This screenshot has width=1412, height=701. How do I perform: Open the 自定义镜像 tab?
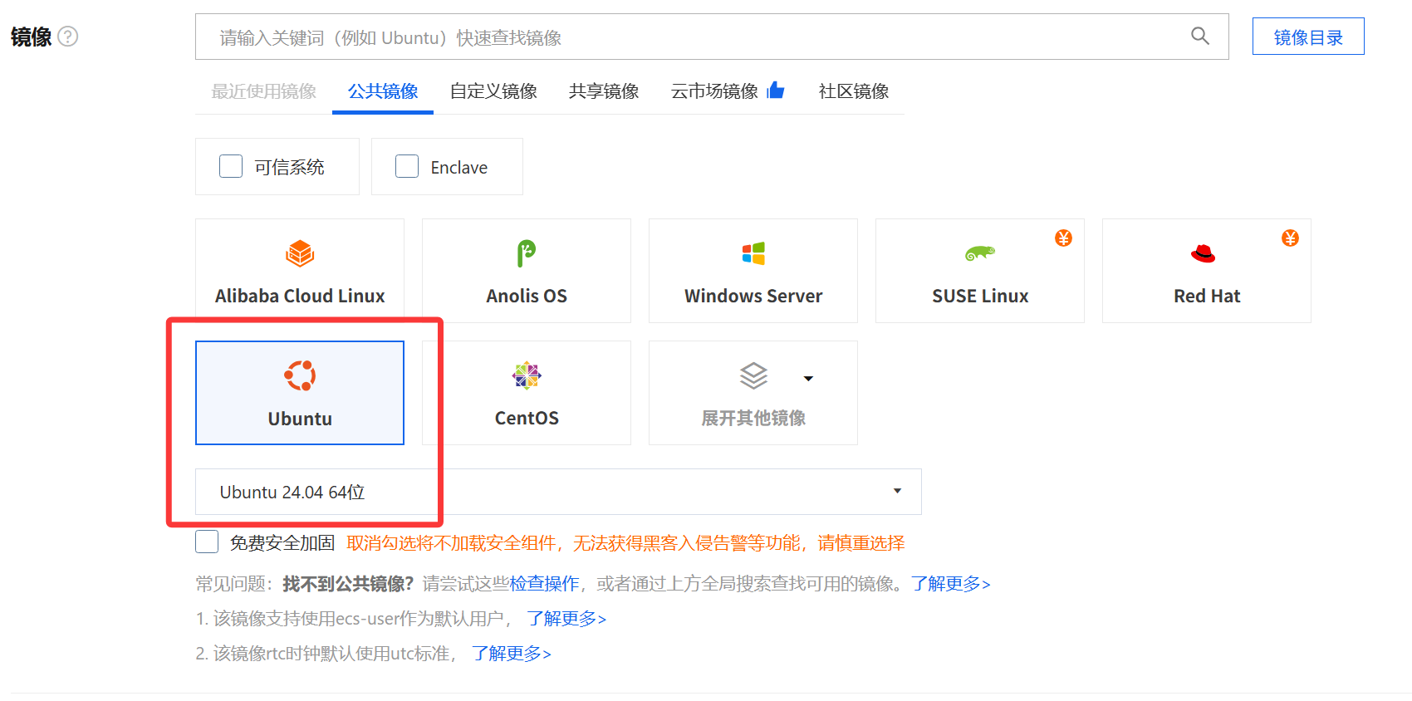(x=493, y=91)
